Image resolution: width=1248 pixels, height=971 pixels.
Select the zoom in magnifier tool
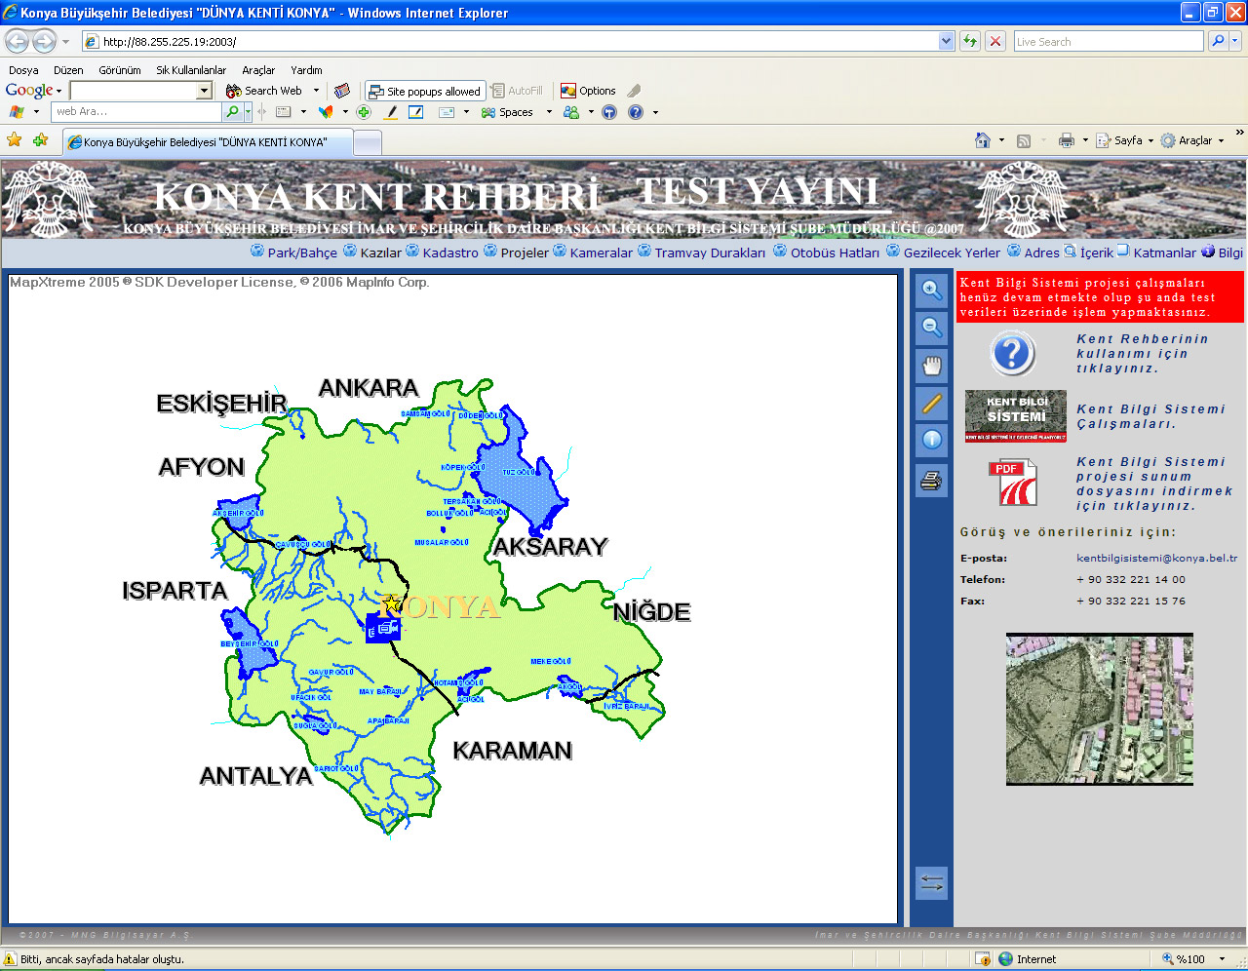[x=932, y=290]
